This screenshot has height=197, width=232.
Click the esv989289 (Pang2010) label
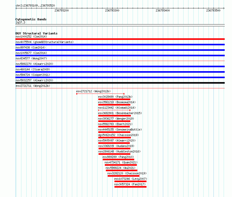(118, 157)
